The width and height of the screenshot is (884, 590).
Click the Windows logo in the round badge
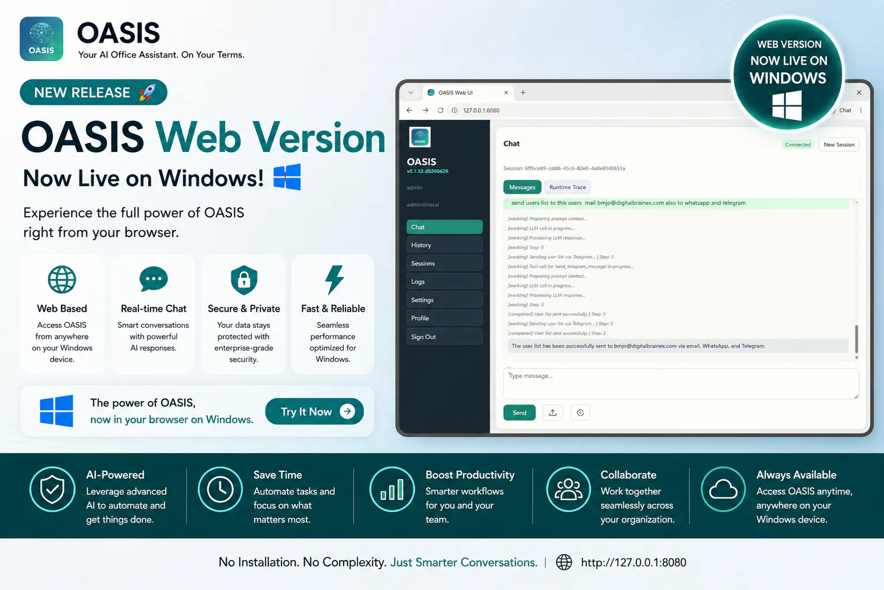(x=787, y=106)
